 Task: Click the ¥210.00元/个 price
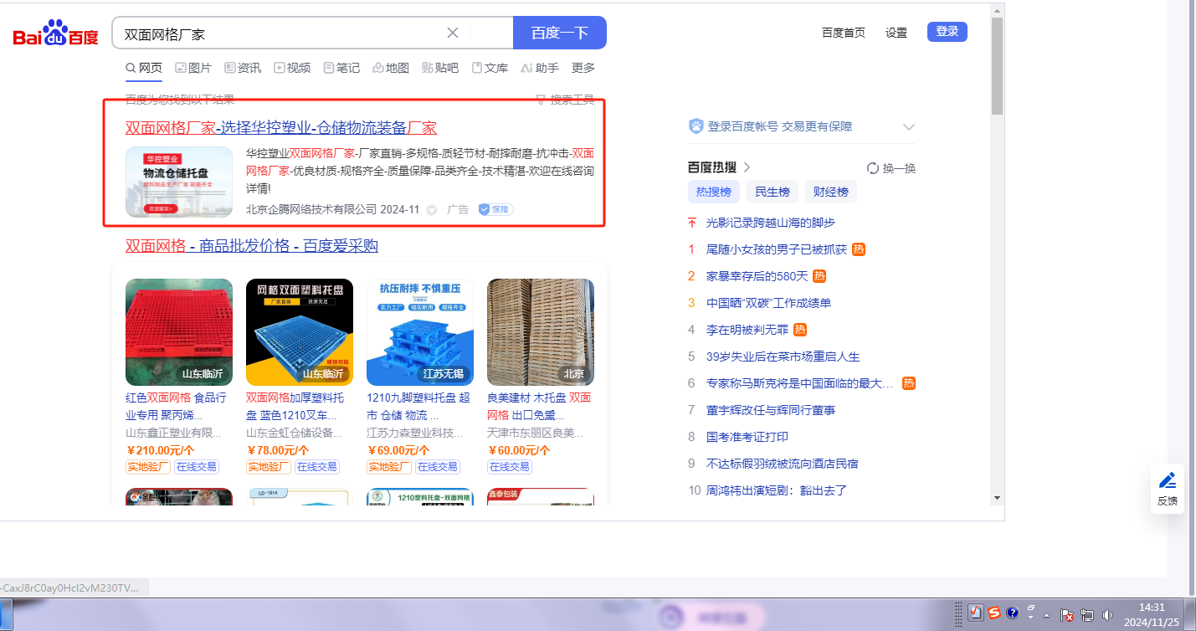click(x=160, y=450)
